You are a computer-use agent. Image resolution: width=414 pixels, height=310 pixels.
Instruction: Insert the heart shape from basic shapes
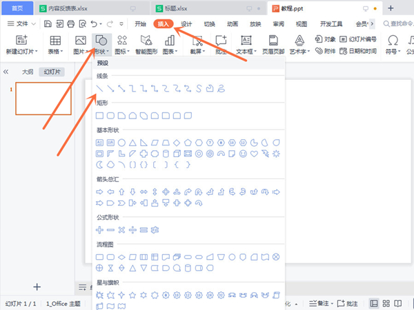254,154
